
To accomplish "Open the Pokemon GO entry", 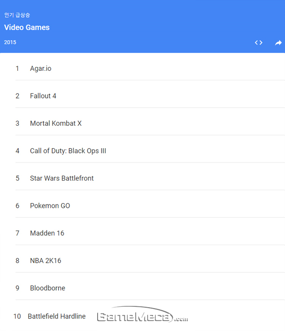I will click(50, 206).
